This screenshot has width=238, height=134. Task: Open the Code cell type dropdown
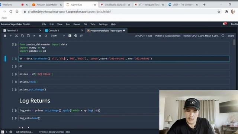tap(58, 36)
